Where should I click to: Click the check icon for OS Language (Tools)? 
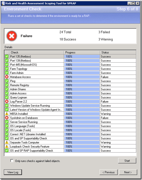pos(7,126)
